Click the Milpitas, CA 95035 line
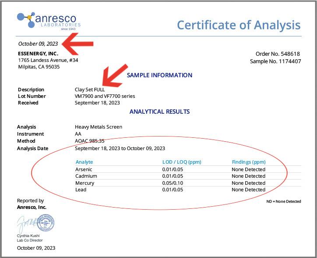 [x=39, y=67]
